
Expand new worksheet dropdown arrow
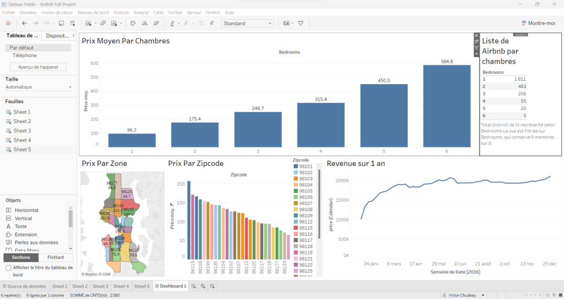pos(96,23)
